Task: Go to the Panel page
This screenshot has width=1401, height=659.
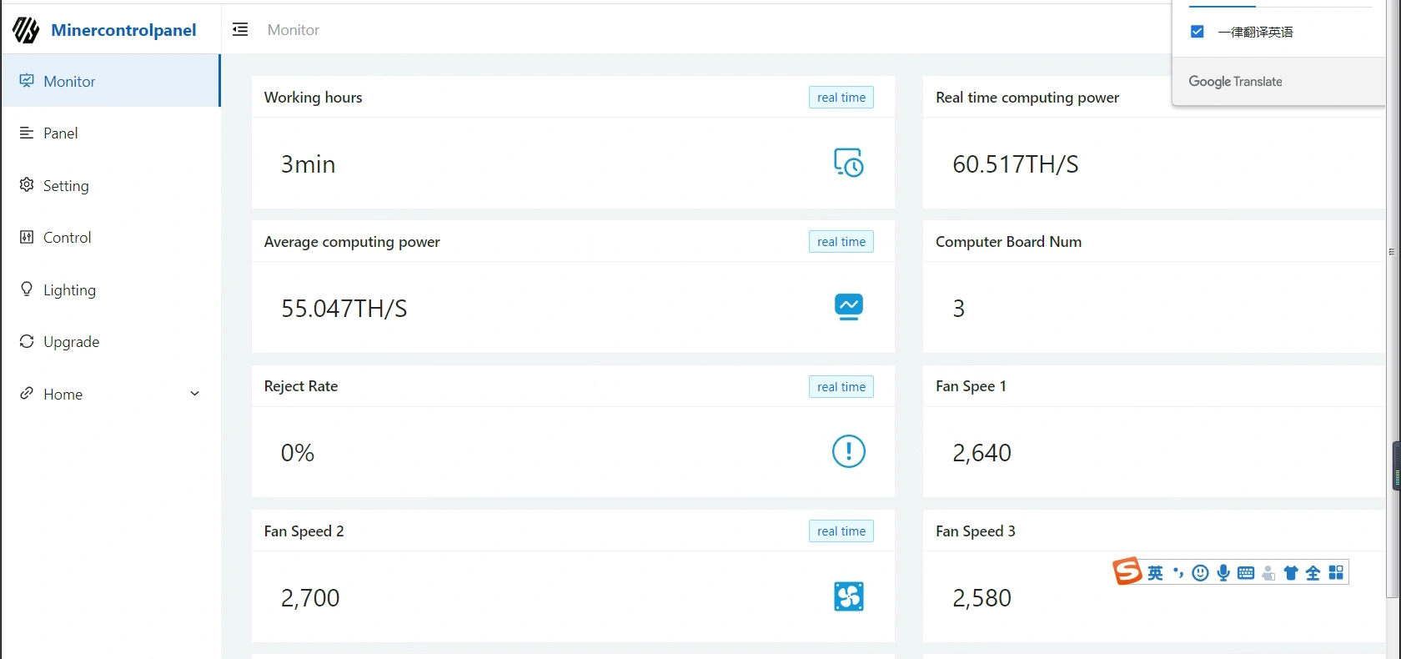Action: (60, 133)
